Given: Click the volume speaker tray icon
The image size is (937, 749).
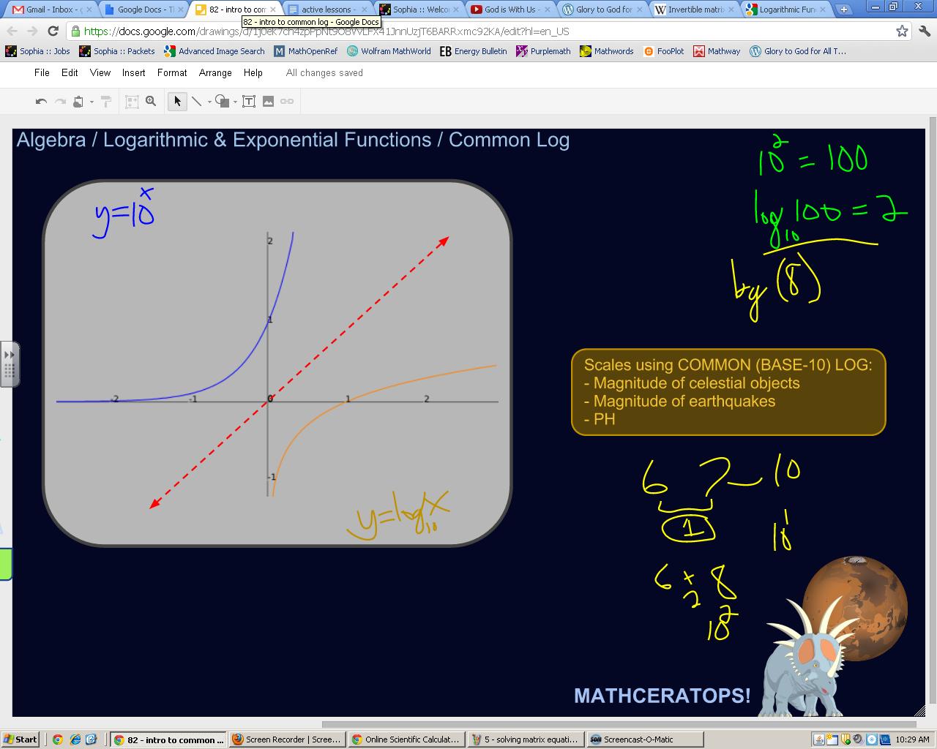Looking at the screenshot, I should [x=857, y=739].
